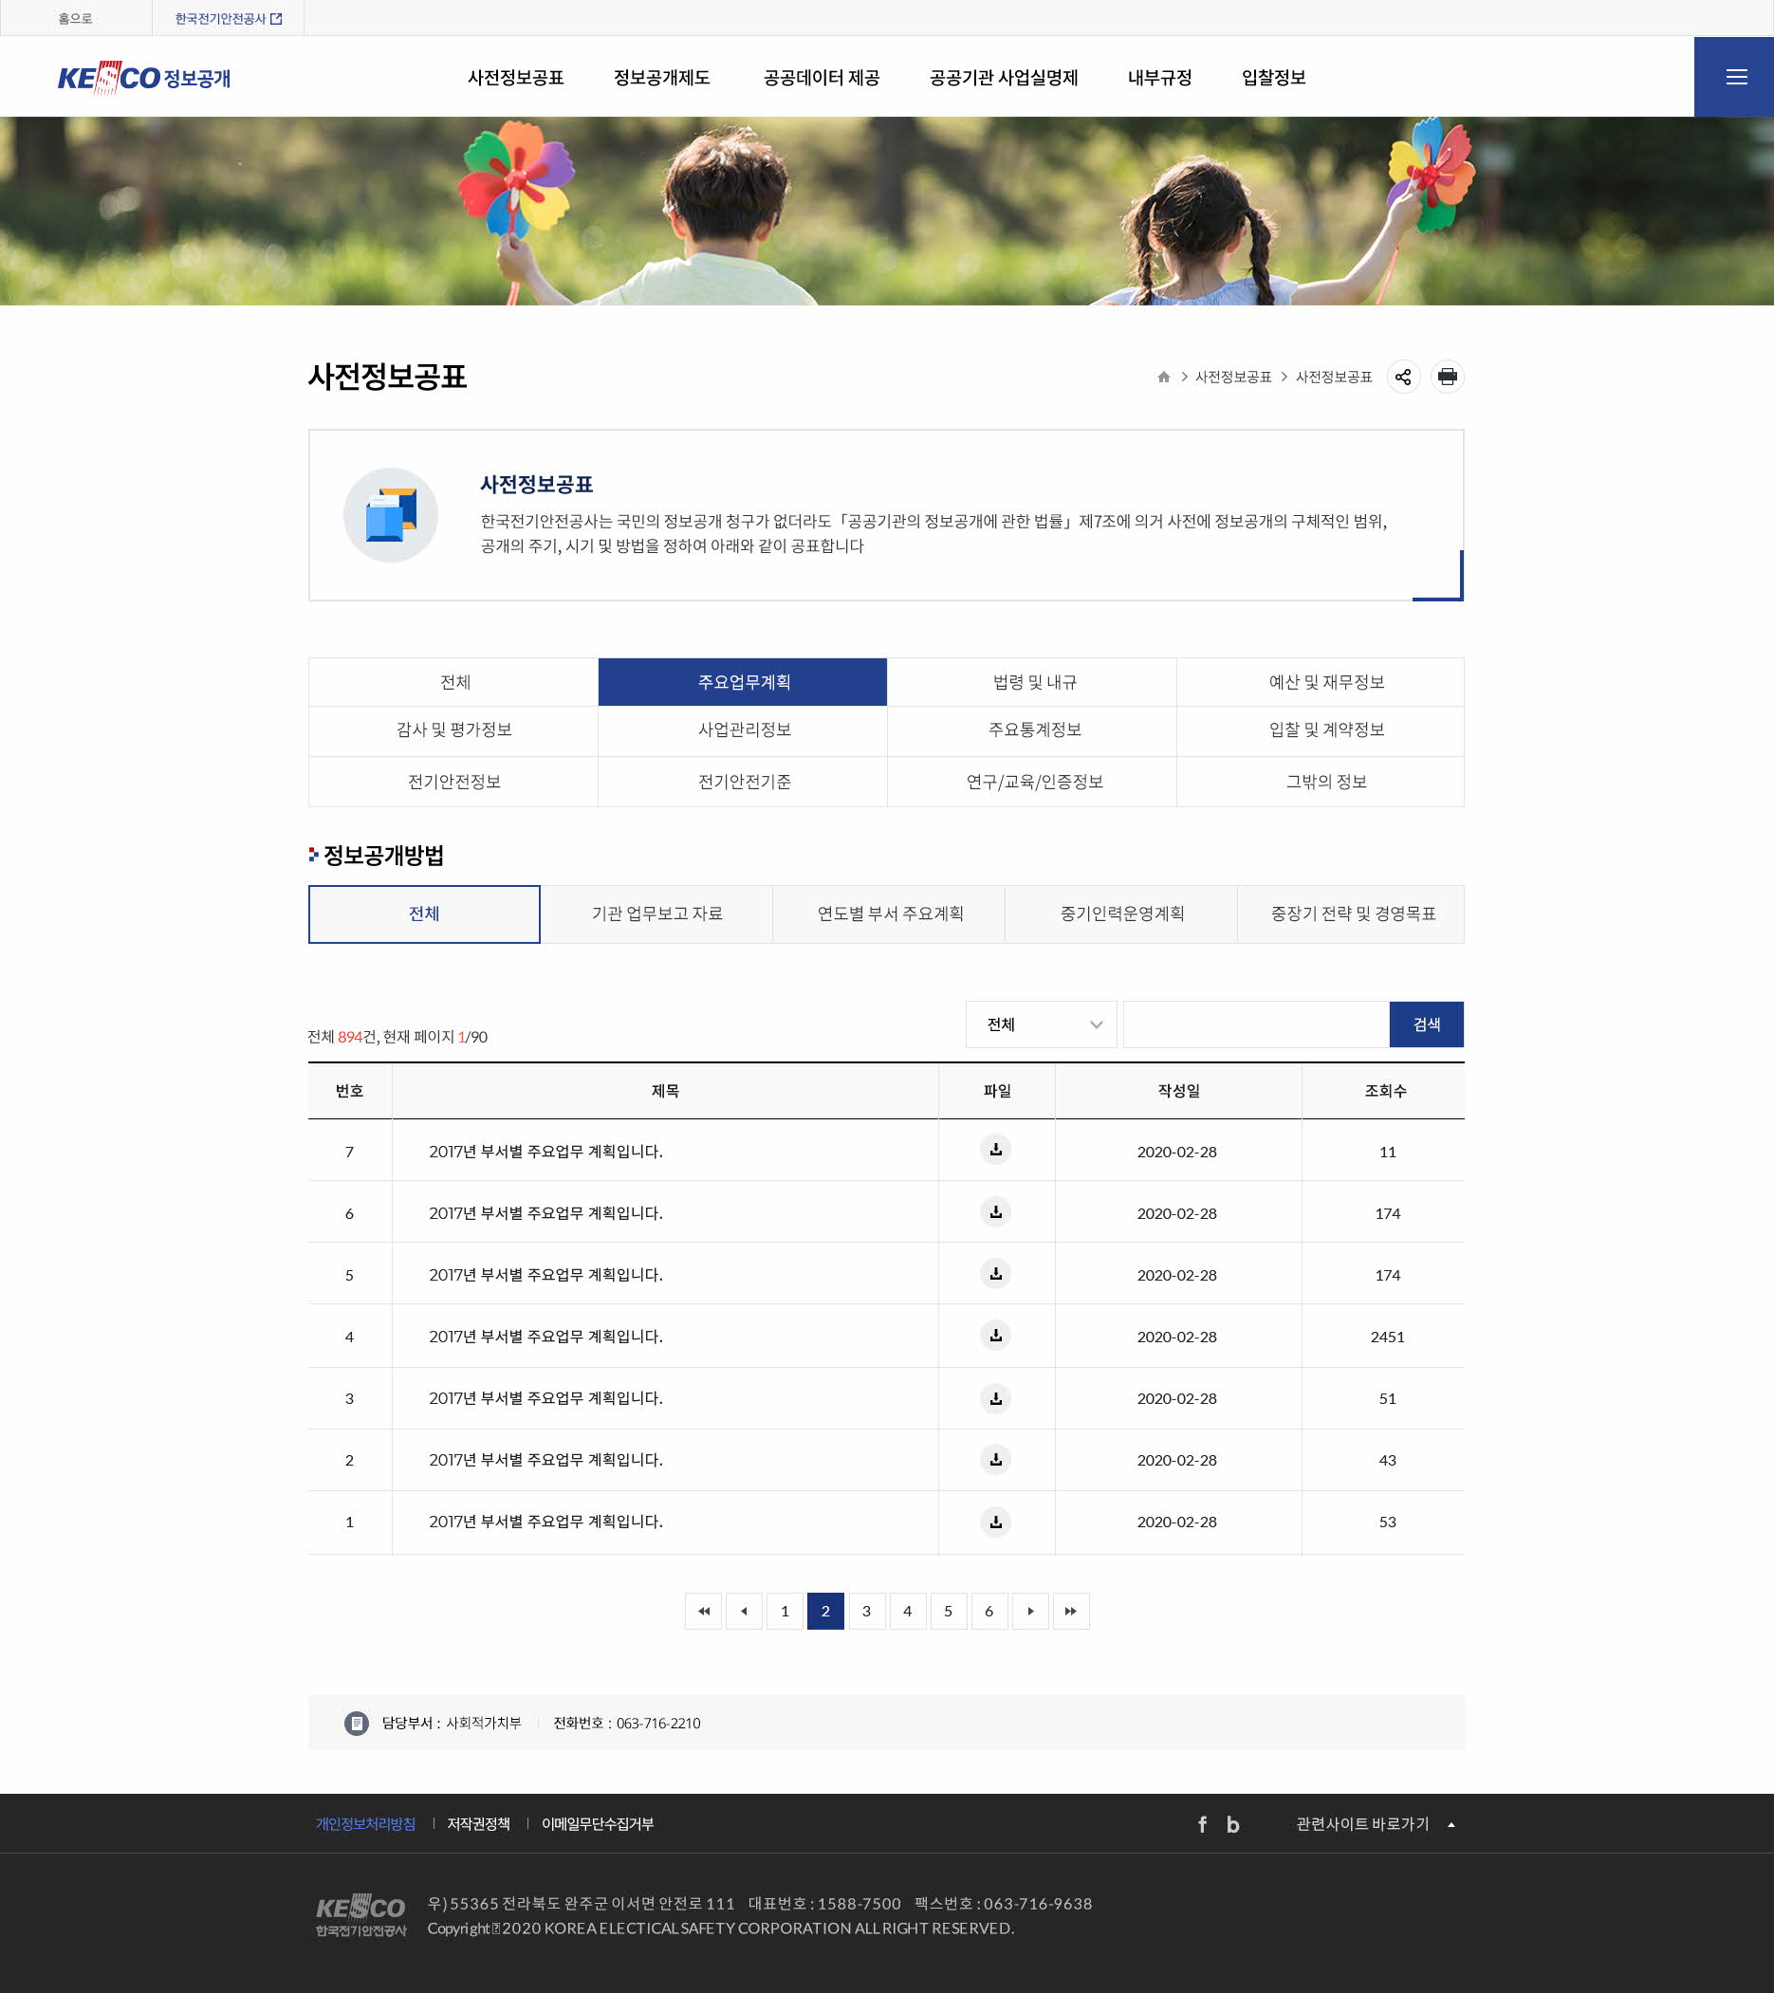Click the current page 2 pagination button

pos(825,1611)
